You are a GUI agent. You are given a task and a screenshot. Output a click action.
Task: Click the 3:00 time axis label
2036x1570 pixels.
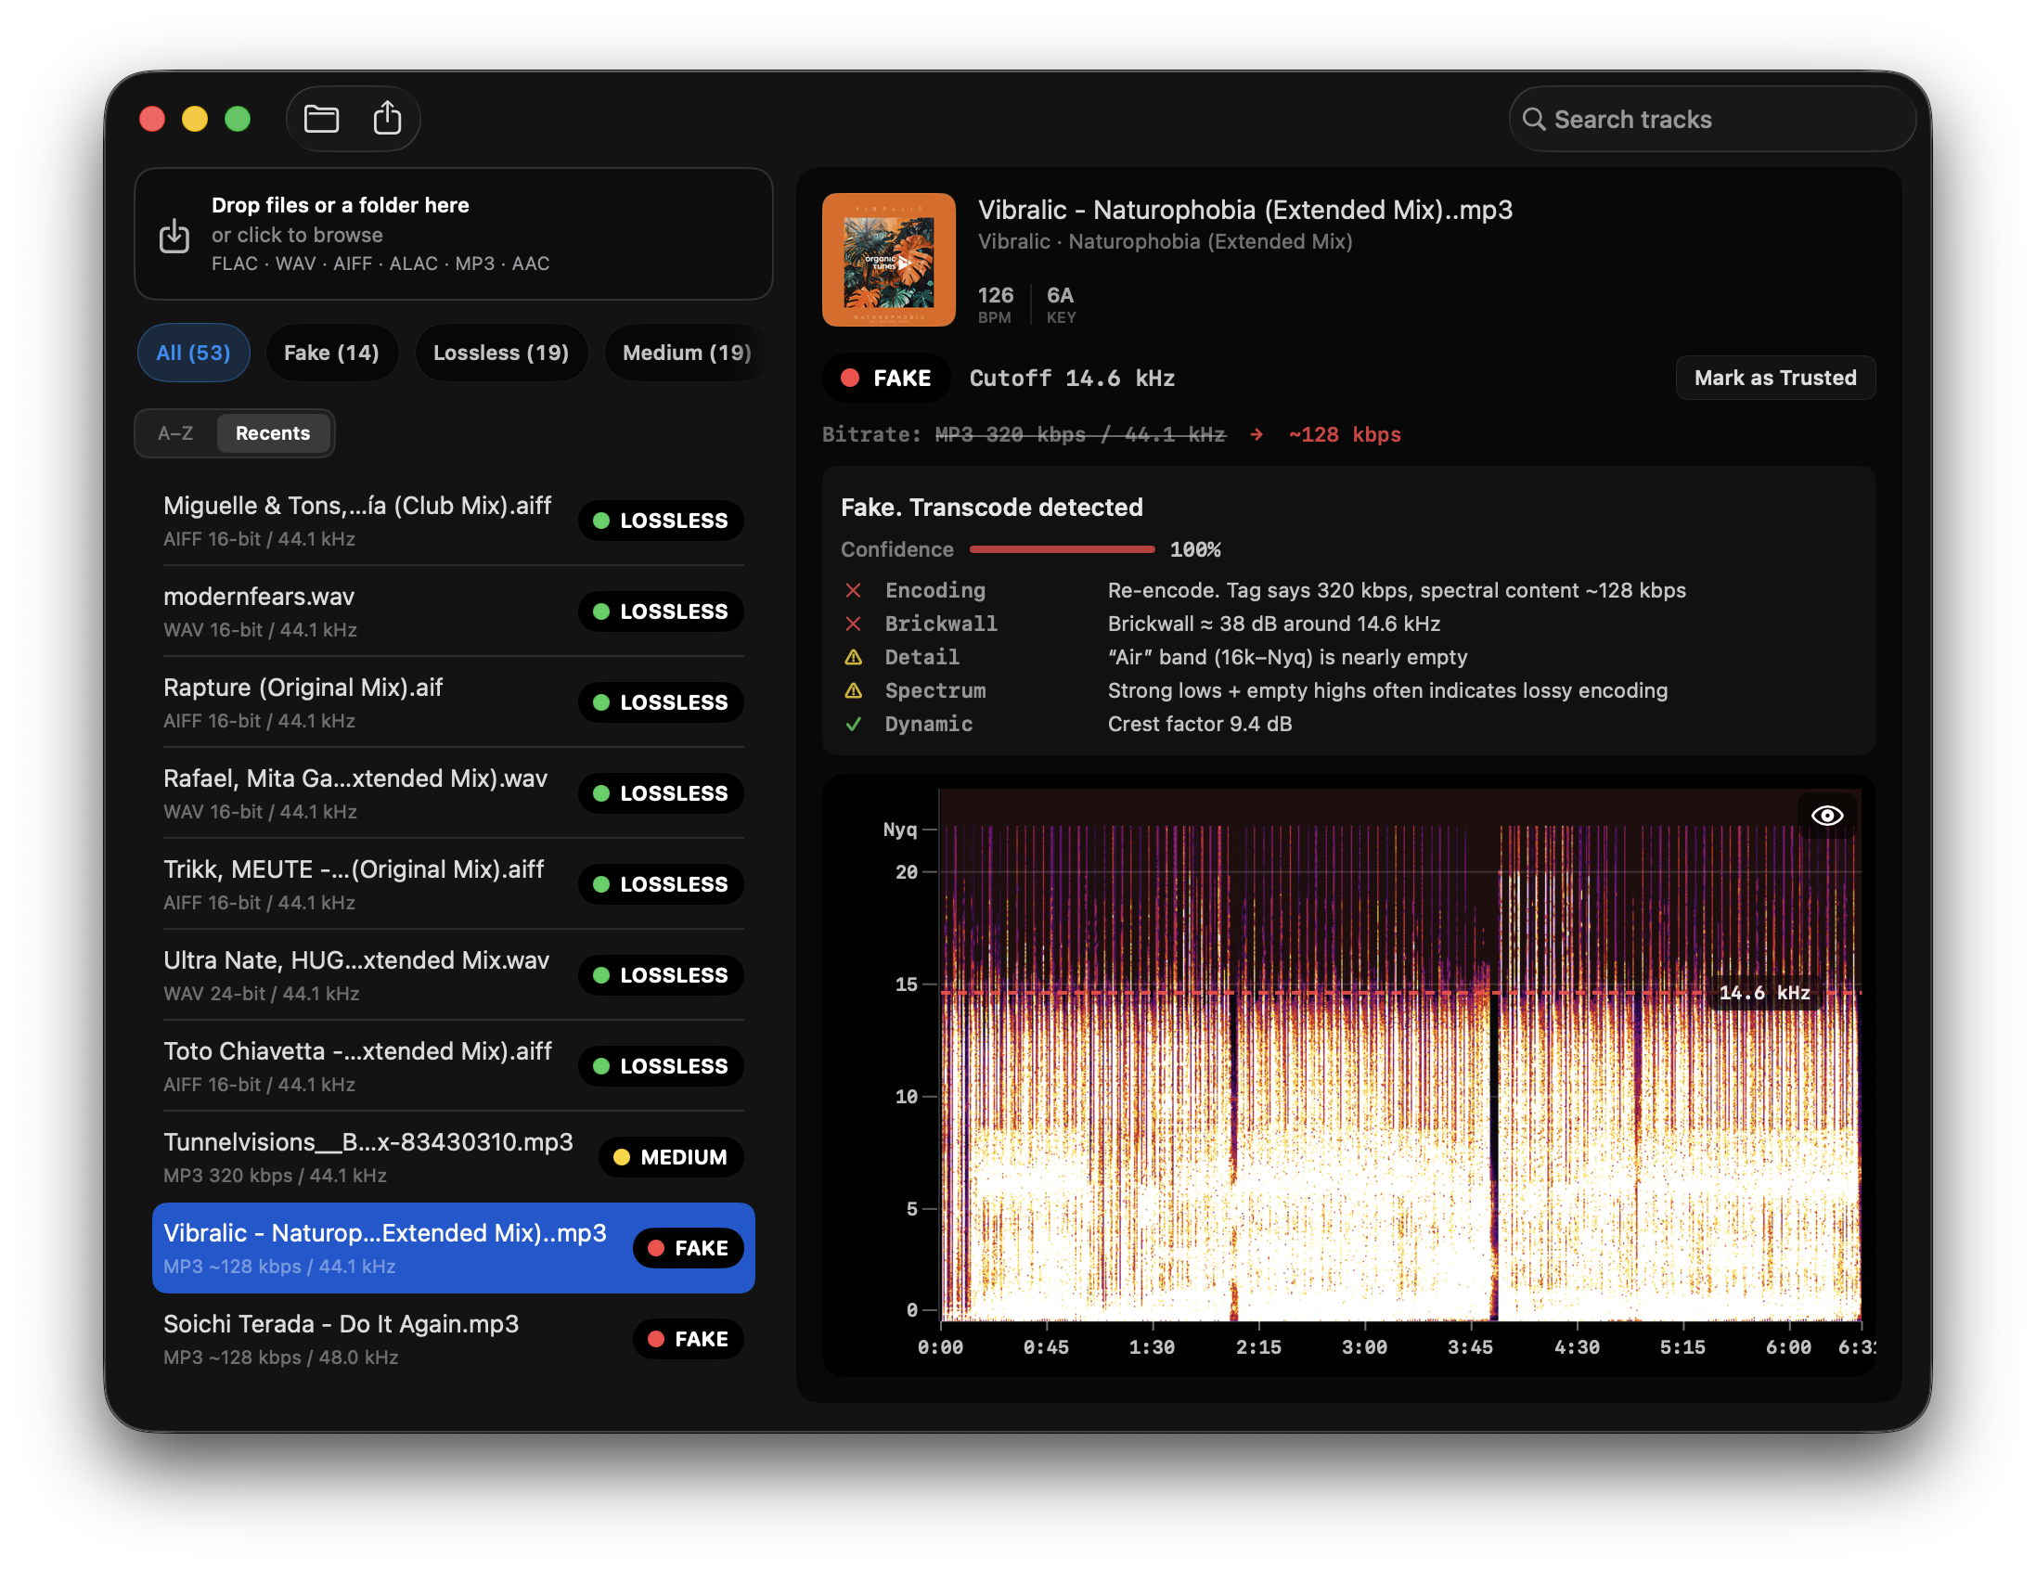(1364, 1347)
